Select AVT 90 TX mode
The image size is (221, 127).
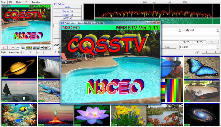(x=67, y=18)
